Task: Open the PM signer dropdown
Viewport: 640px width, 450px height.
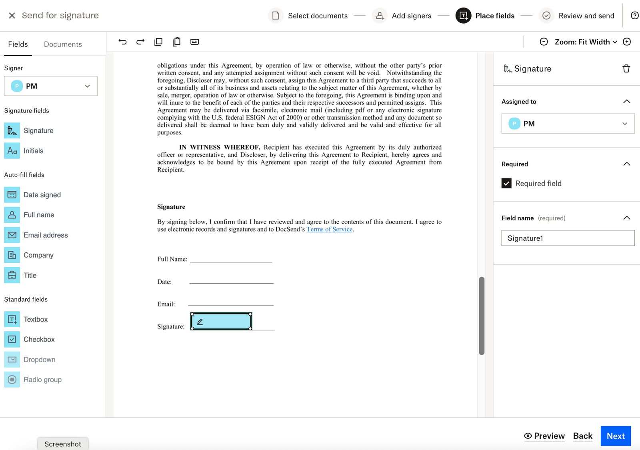Action: point(50,86)
